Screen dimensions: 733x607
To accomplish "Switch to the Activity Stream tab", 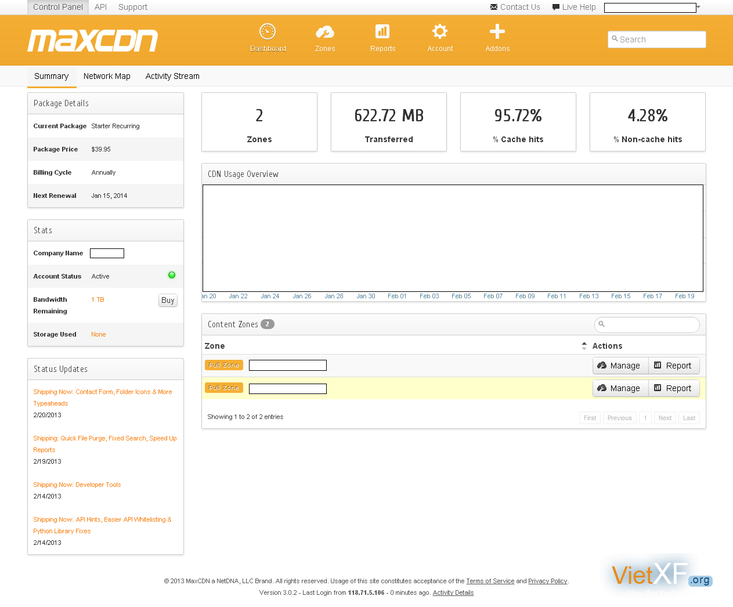I will point(172,76).
